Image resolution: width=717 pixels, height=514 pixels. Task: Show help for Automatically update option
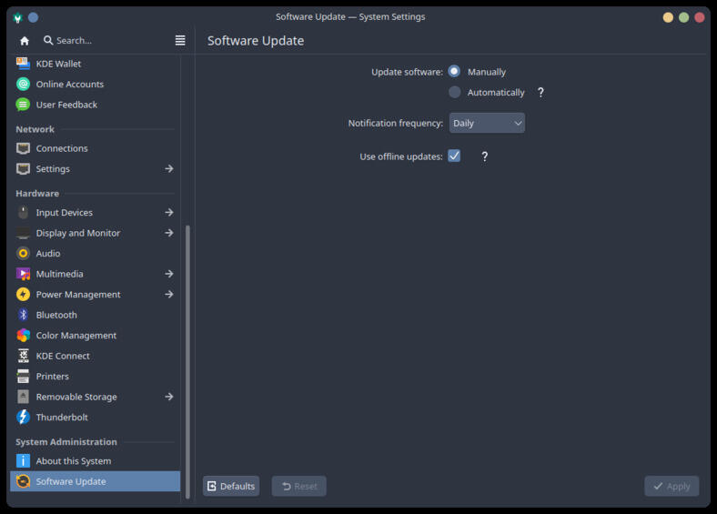click(540, 93)
